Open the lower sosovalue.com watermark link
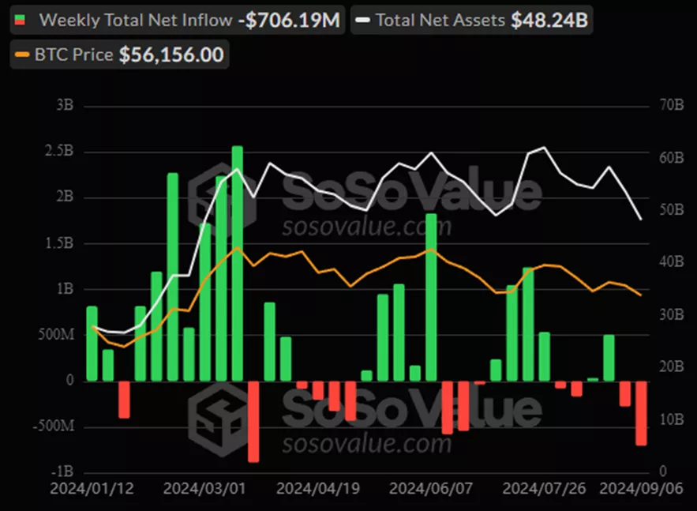Screen dimensions: 697x511 pyautogui.click(x=366, y=444)
